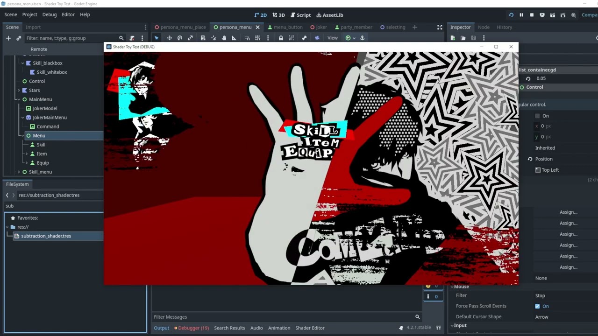The height and width of the screenshot is (336, 598).
Task: Click the Filter Messages input field
Action: pyautogui.click(x=283, y=317)
